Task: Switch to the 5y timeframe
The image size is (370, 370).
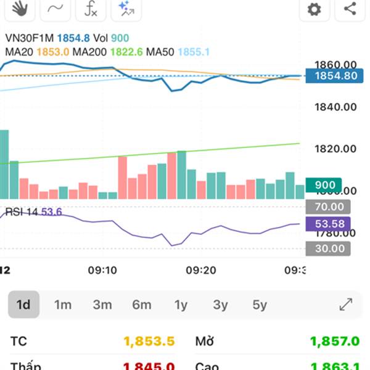Action: click(260, 305)
